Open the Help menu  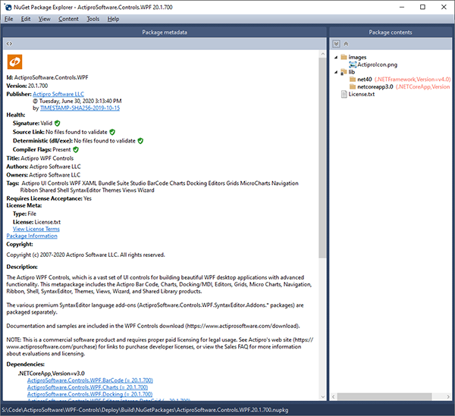(113, 19)
